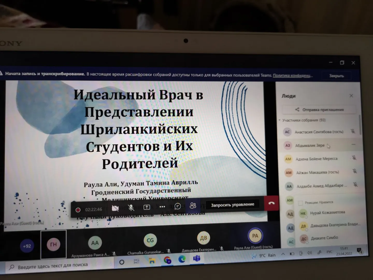Open more actions ellipsis in meeting toolbar
The image size is (373, 280).
pos(162,207)
